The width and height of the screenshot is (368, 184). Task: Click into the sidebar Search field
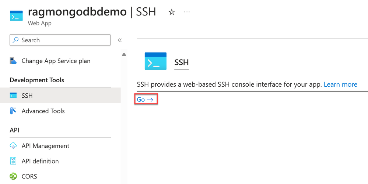pyautogui.click(x=60, y=40)
